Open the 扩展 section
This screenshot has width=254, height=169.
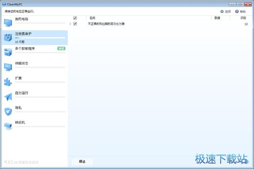tap(35, 82)
